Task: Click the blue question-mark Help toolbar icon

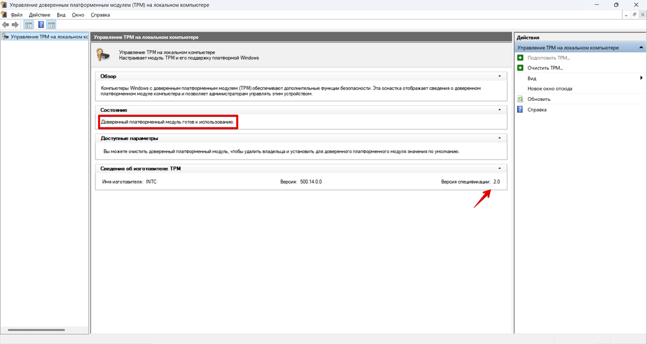Action: coord(41,24)
